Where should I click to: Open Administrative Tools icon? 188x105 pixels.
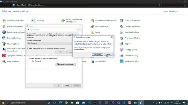pos(4,20)
